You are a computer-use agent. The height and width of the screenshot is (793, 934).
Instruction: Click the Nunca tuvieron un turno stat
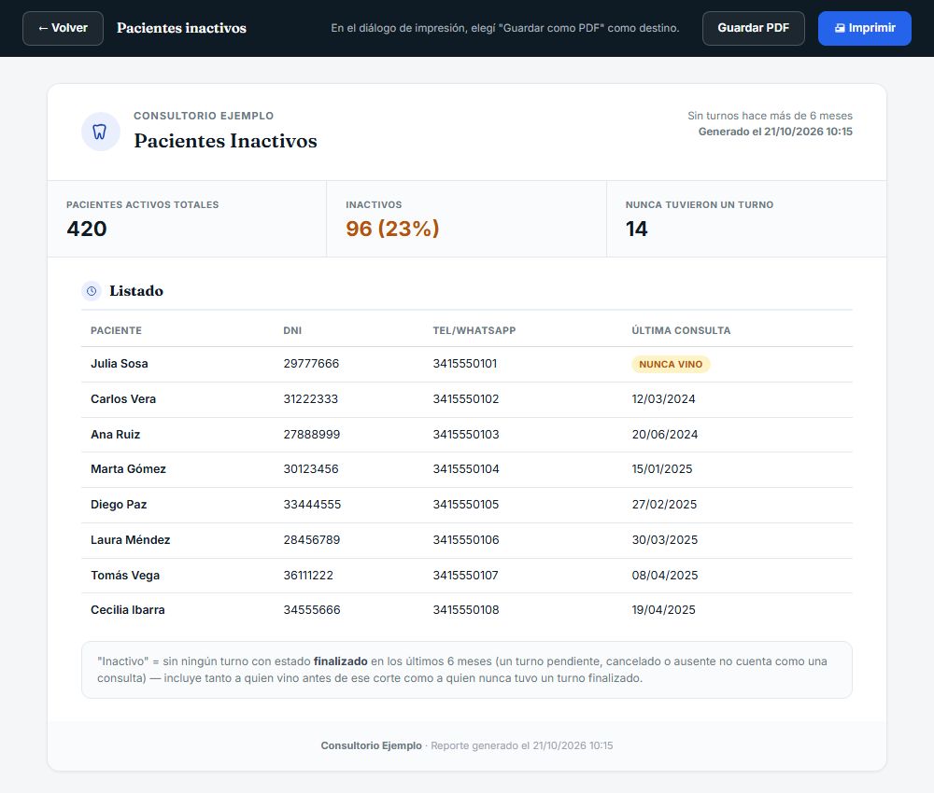pyautogui.click(x=746, y=219)
